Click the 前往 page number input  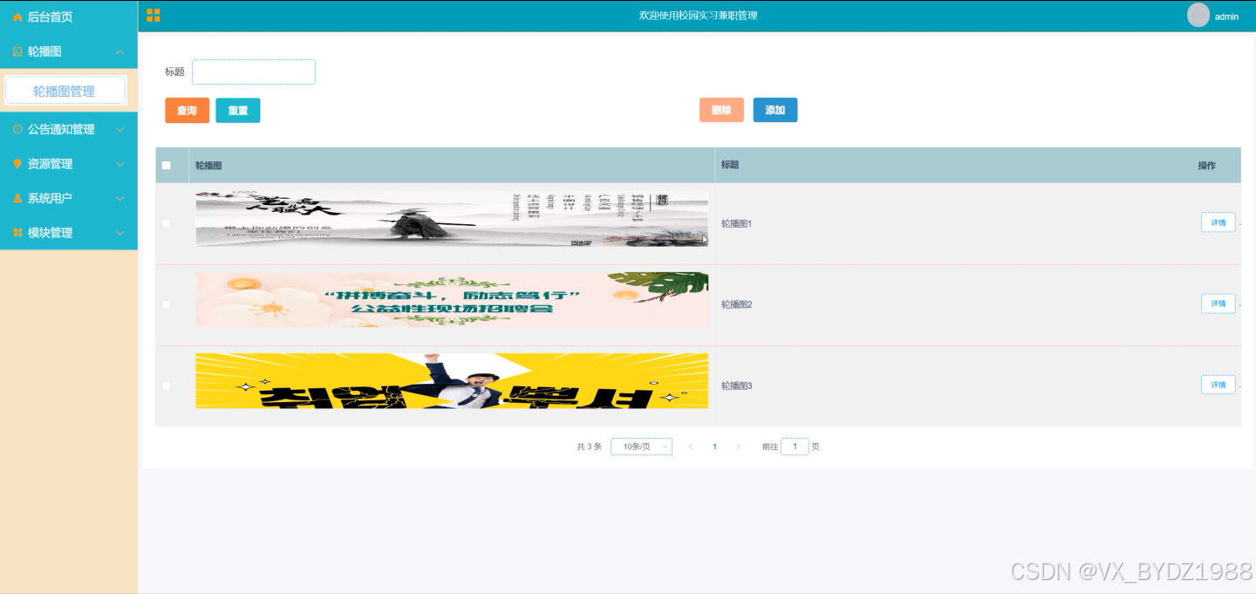[x=795, y=447]
